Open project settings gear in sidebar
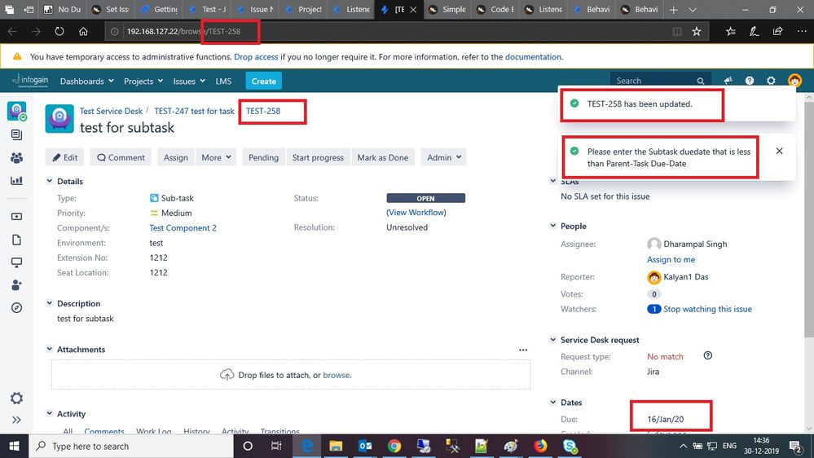The image size is (814, 458). pyautogui.click(x=16, y=399)
